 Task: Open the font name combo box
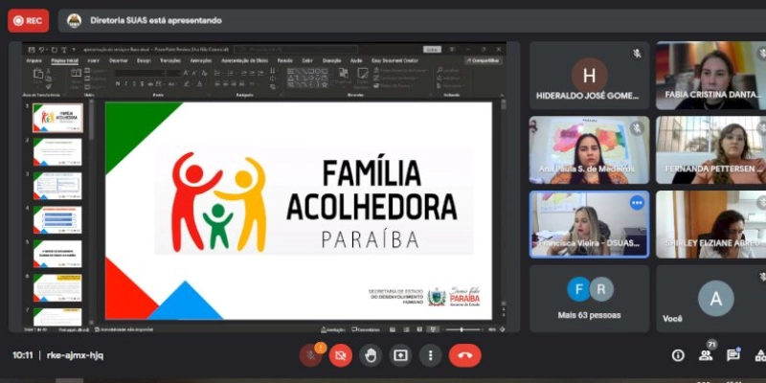point(140,74)
